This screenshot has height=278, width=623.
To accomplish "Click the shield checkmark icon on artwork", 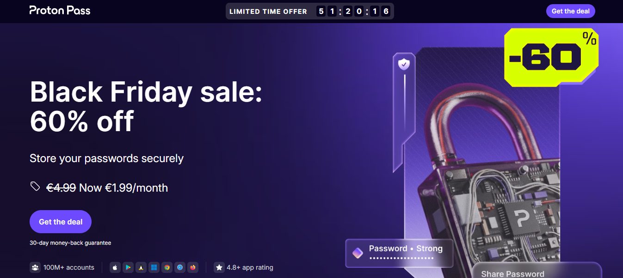I will point(404,64).
